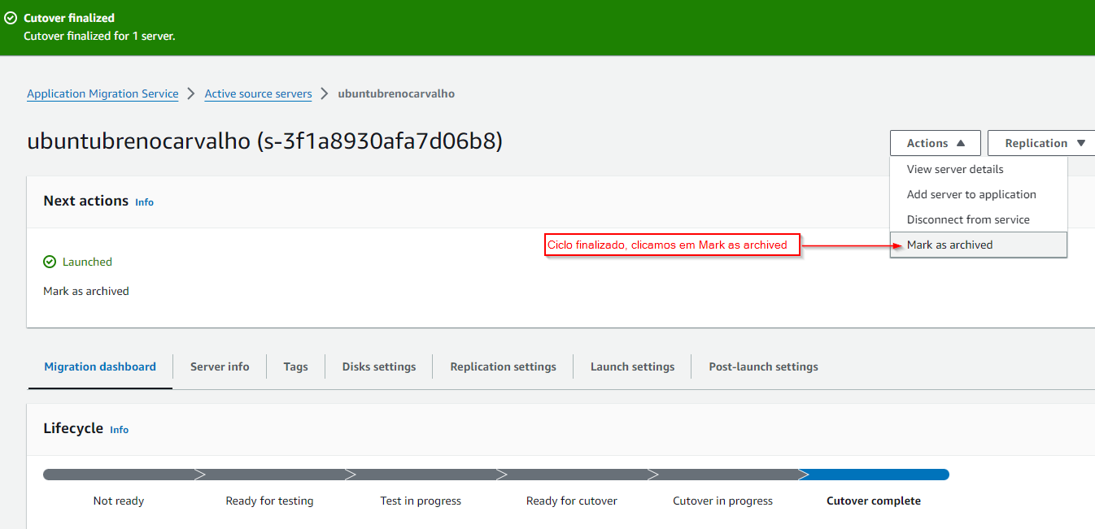Open Post-launch settings tab
Viewport: 1095px width, 529px height.
click(763, 366)
